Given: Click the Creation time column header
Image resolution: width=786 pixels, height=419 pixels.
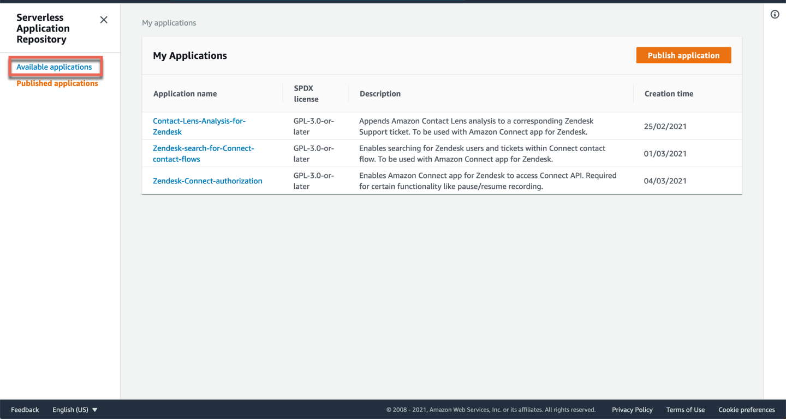Looking at the screenshot, I should click(x=669, y=94).
